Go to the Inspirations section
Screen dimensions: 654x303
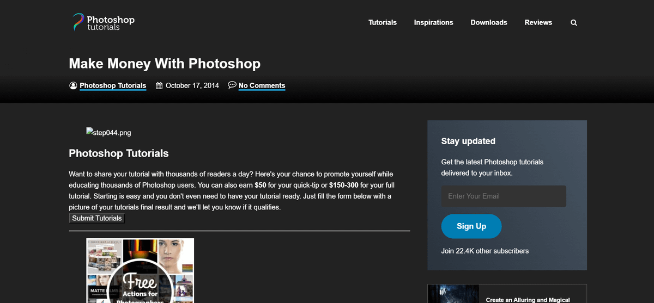pos(433,23)
